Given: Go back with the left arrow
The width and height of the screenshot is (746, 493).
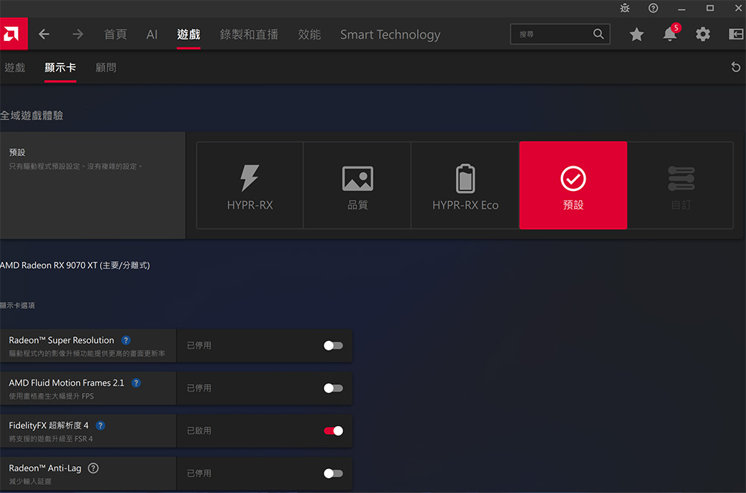Looking at the screenshot, I should 44,34.
